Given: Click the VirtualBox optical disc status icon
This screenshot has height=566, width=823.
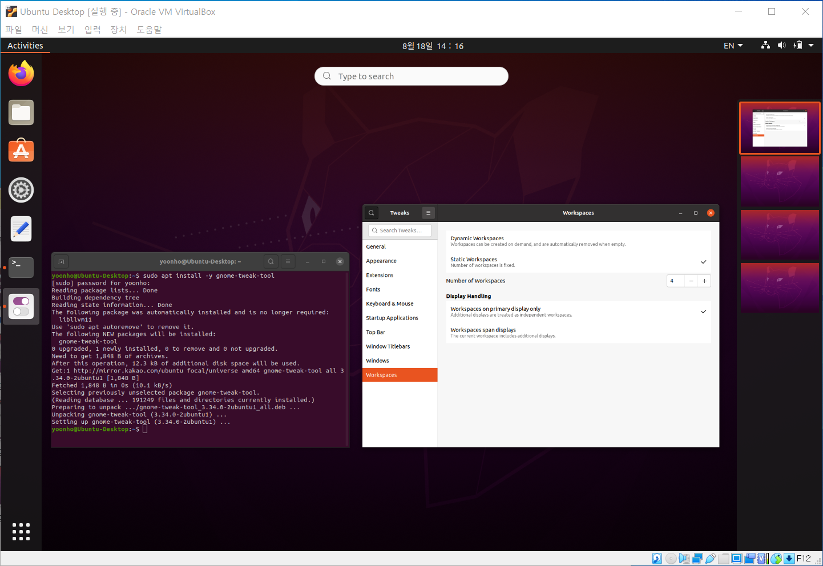Looking at the screenshot, I should (x=671, y=559).
